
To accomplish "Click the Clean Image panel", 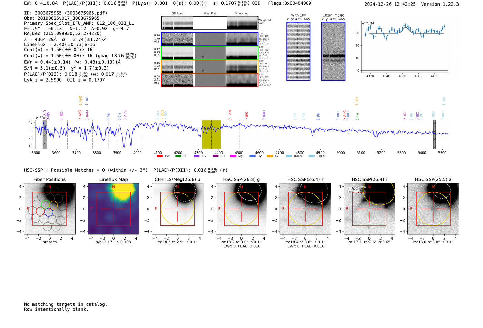I will point(333,51).
